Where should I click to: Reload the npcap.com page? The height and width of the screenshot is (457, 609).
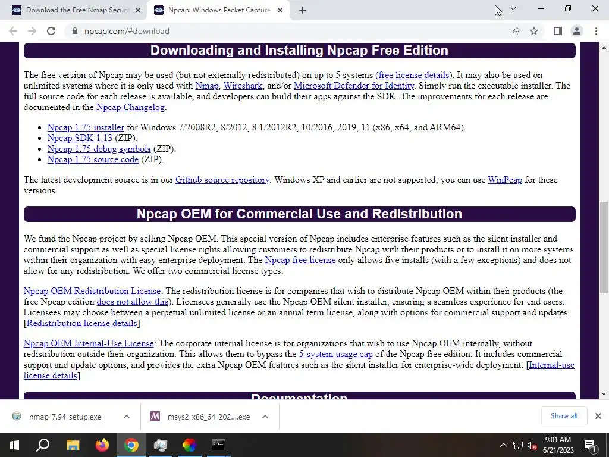pos(51,31)
